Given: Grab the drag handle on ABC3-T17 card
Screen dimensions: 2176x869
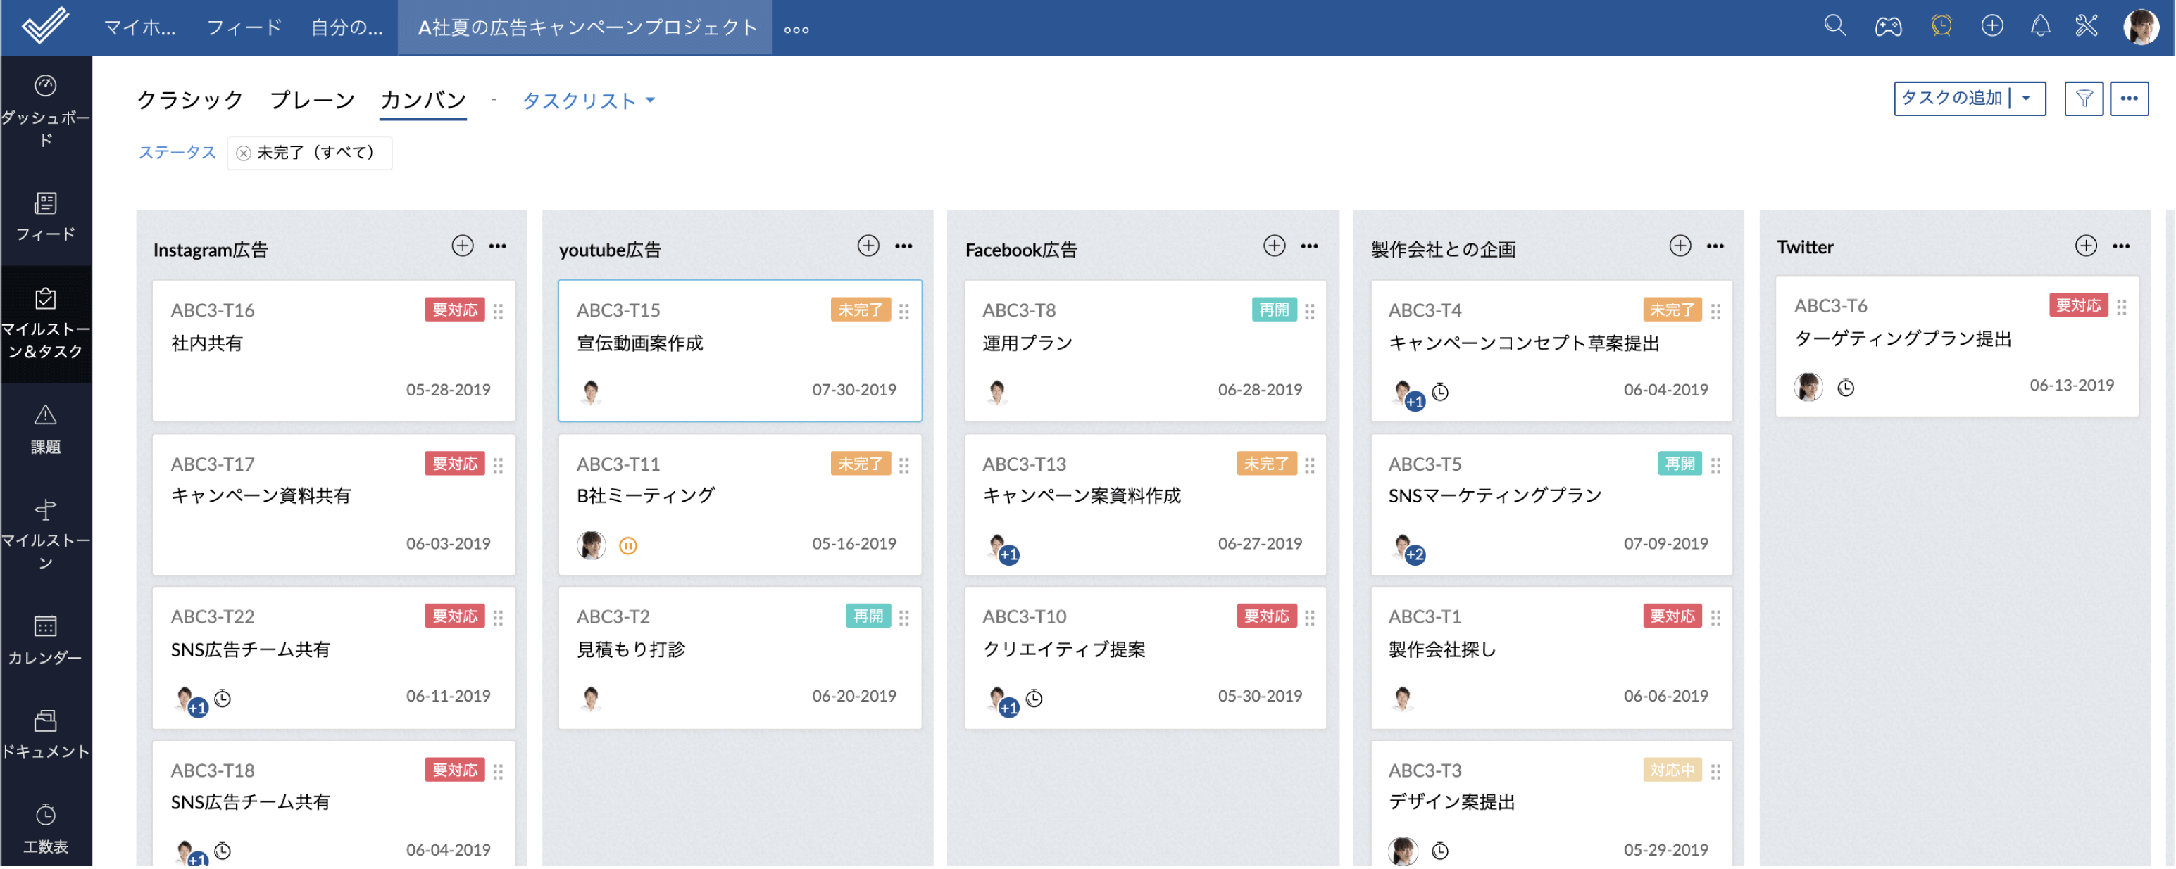Looking at the screenshot, I should 499,465.
